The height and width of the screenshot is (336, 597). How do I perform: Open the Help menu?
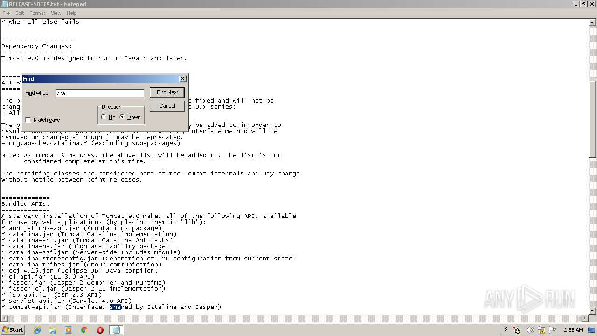coord(71,13)
